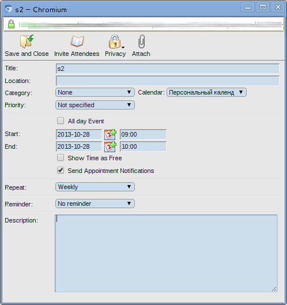Open the Start date calendar picker icon

(110, 134)
